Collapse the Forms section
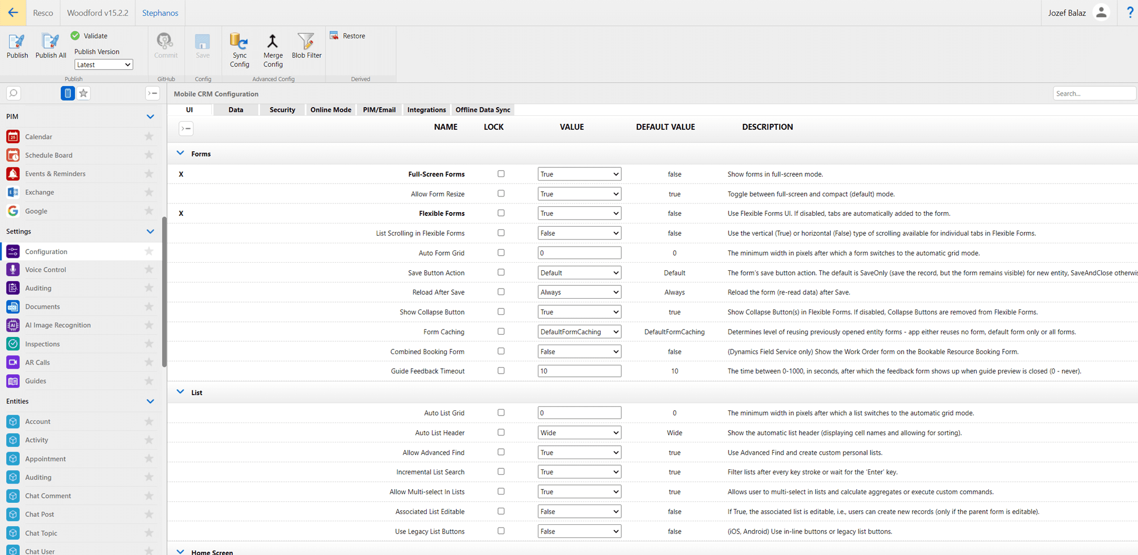1138x555 pixels. (x=181, y=153)
